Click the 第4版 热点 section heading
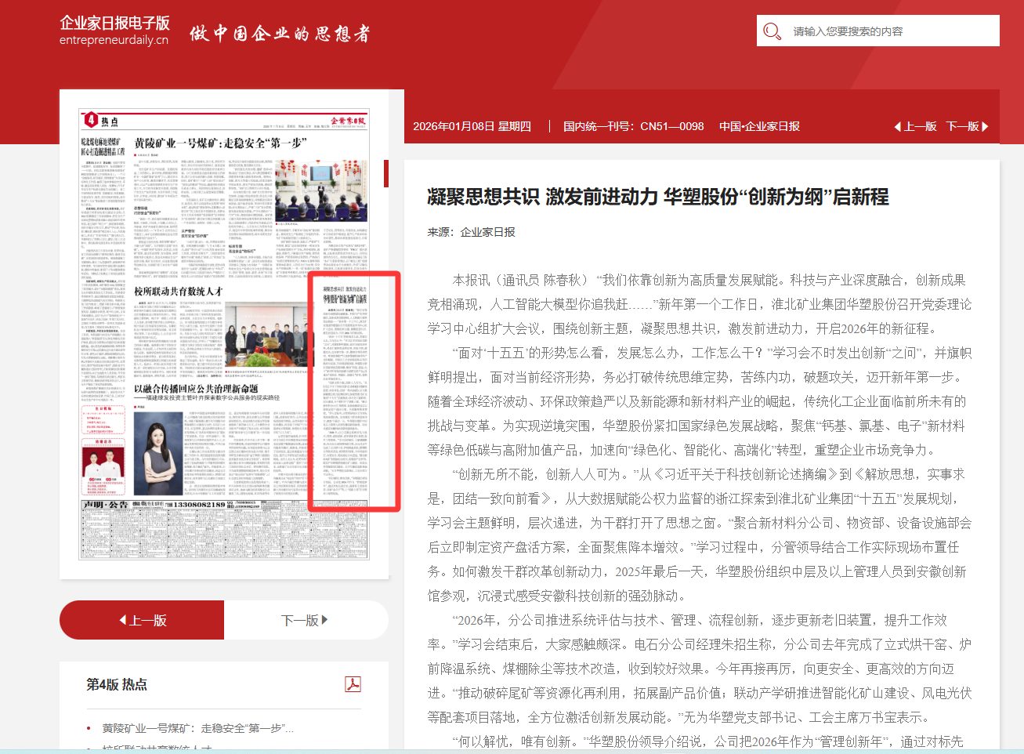Screen dimensions: 1024x754 (x=117, y=684)
